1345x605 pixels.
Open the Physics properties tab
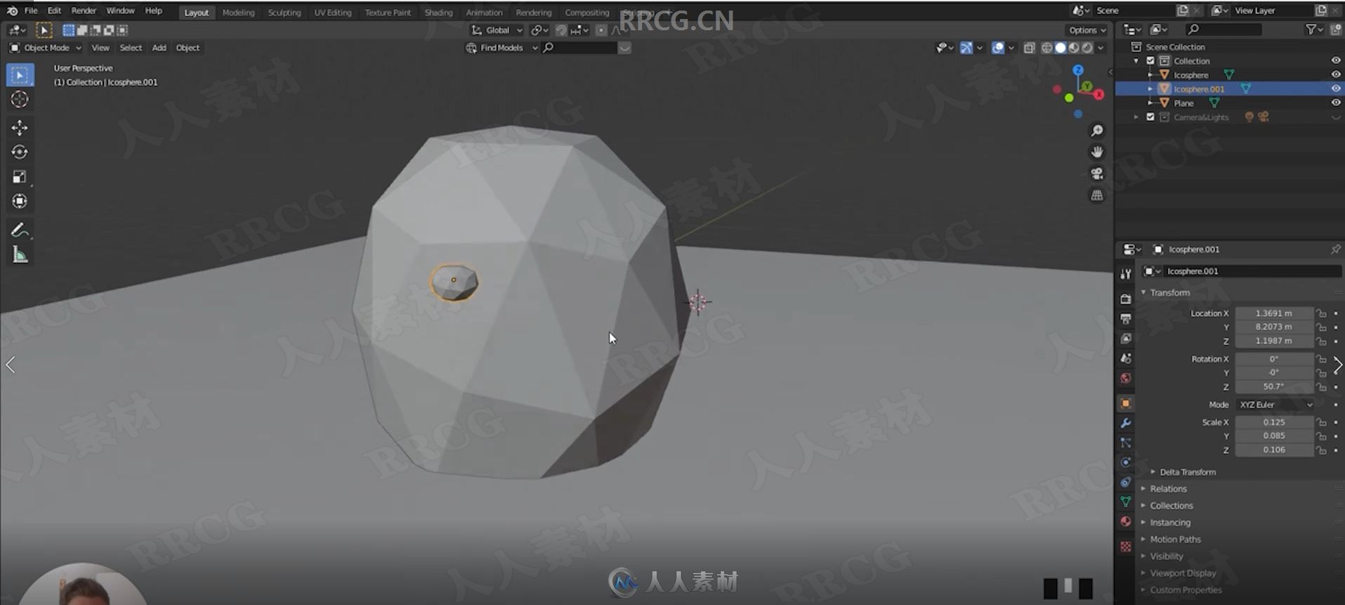tap(1125, 462)
